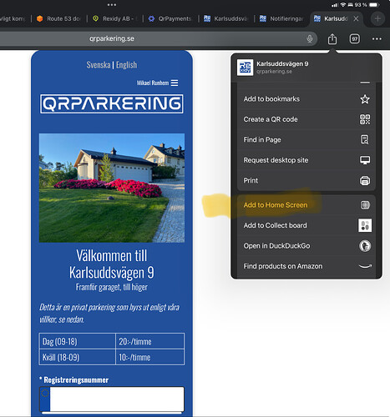
Task: Tap the microphone icon in address bar
Action: click(310, 38)
